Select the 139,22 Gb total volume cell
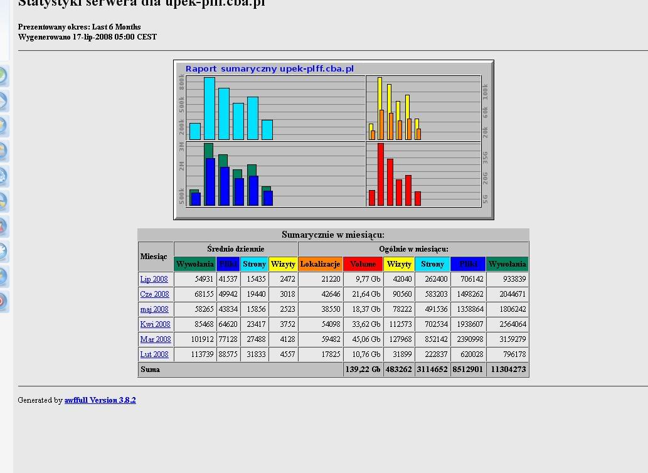Viewport: 648px width, 473px height. (363, 369)
